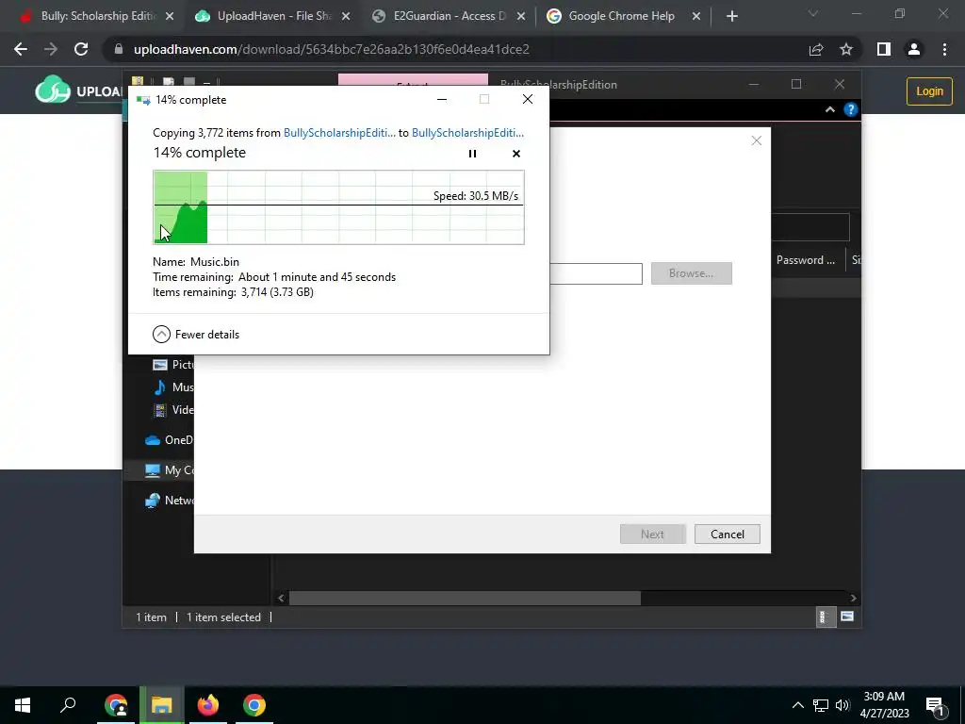This screenshot has height=724, width=965.
Task: Select My Computer in Explorer sidebar
Action: click(169, 469)
